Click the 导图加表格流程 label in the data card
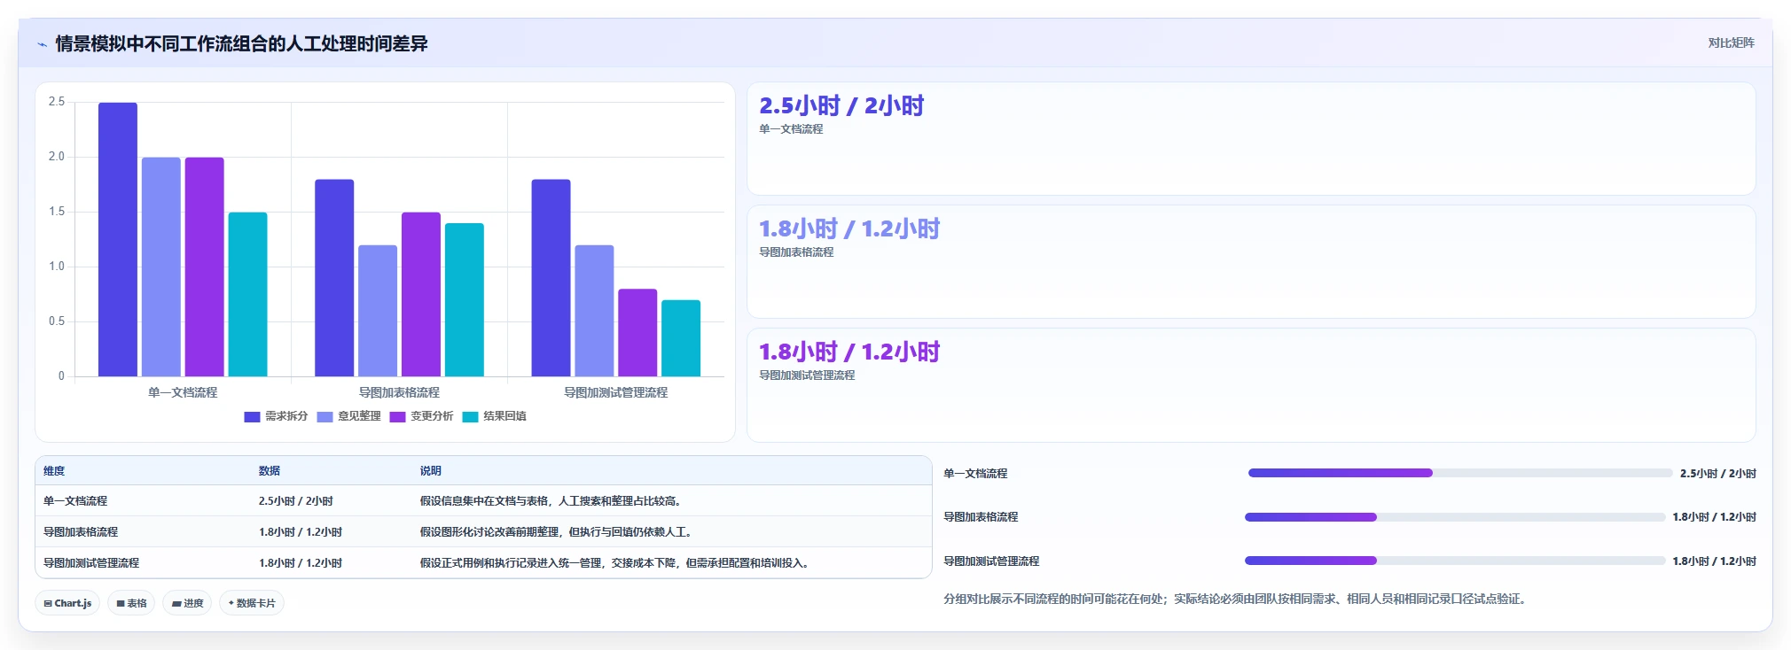The width and height of the screenshot is (1791, 650). (796, 252)
